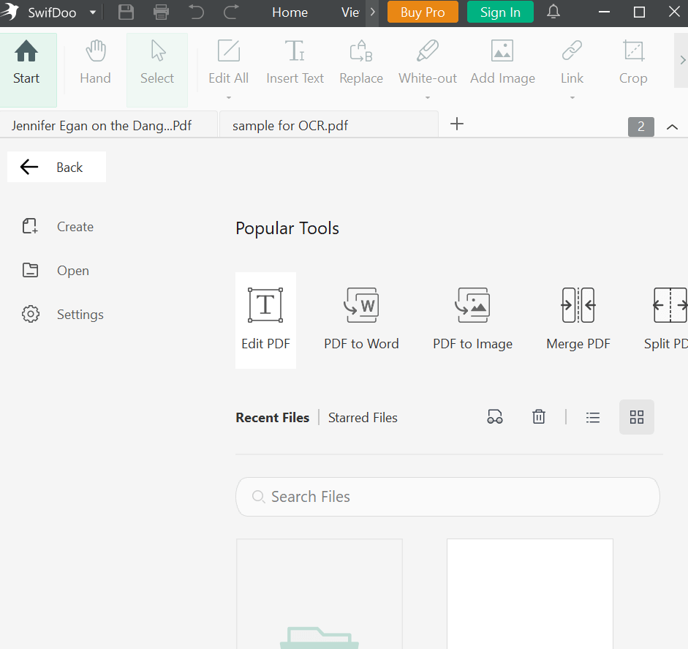Select the White-out tool

[x=428, y=61]
